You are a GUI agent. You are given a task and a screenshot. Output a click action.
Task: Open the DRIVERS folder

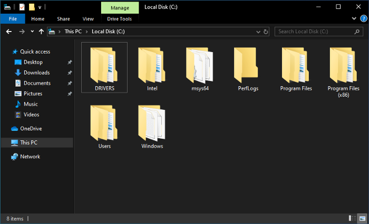(x=104, y=67)
